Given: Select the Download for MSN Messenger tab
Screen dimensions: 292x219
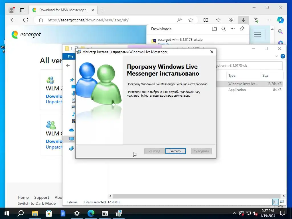Looking at the screenshot, I should [x=63, y=10].
